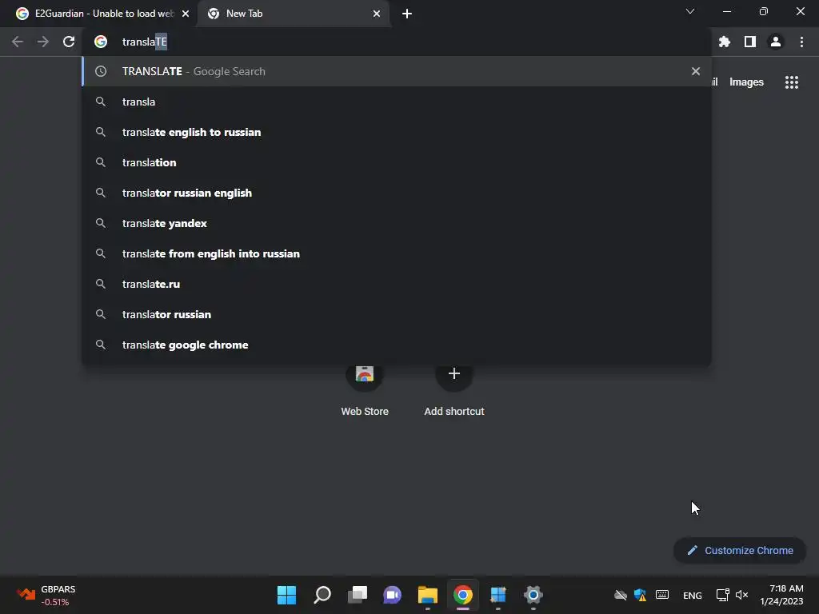Viewport: 819px width, 614px height.
Task: Open the GBPARS stock widget
Action: click(46, 595)
